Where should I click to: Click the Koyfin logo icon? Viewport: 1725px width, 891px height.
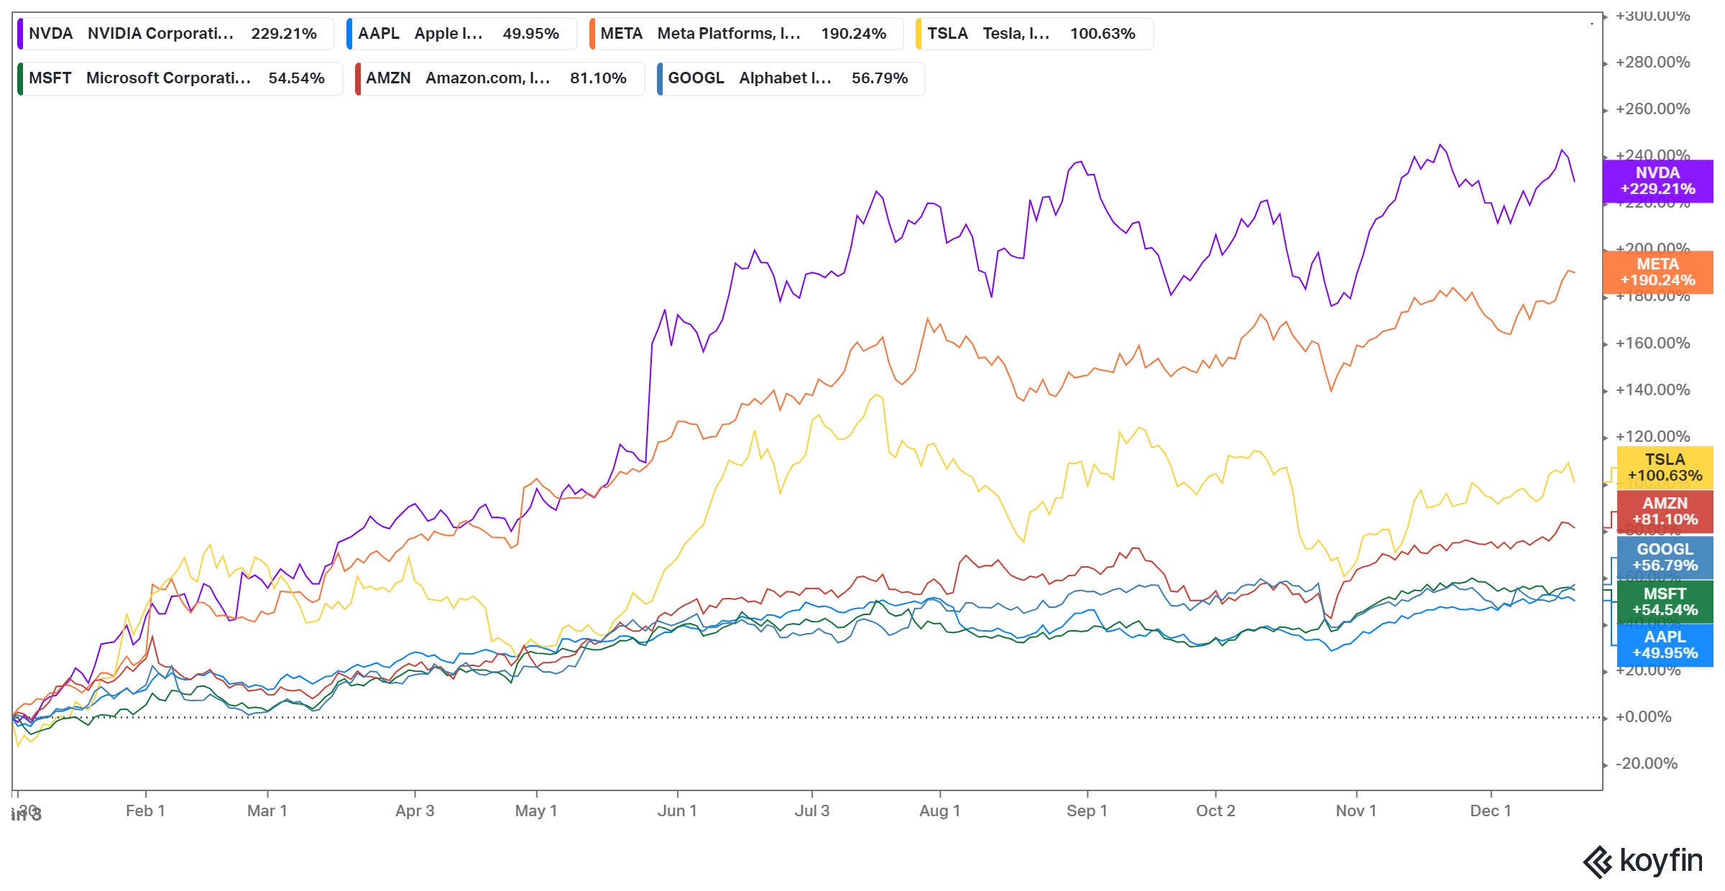tap(1598, 862)
